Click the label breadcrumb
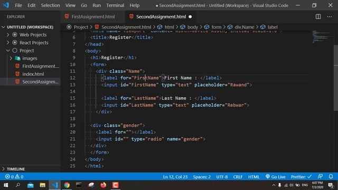 pyautogui.click(x=273, y=27)
